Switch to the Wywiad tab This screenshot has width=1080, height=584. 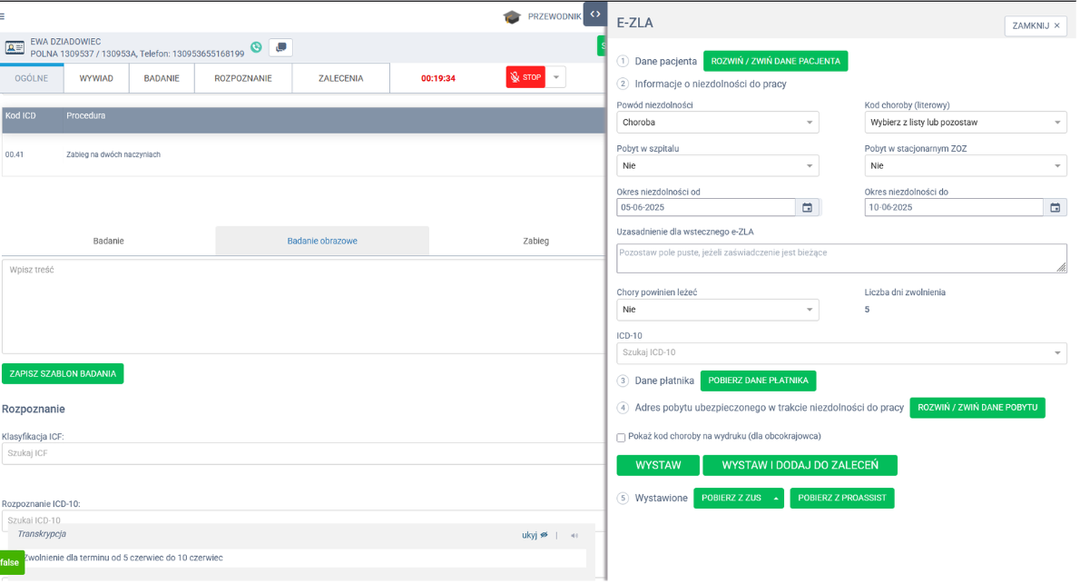[96, 78]
